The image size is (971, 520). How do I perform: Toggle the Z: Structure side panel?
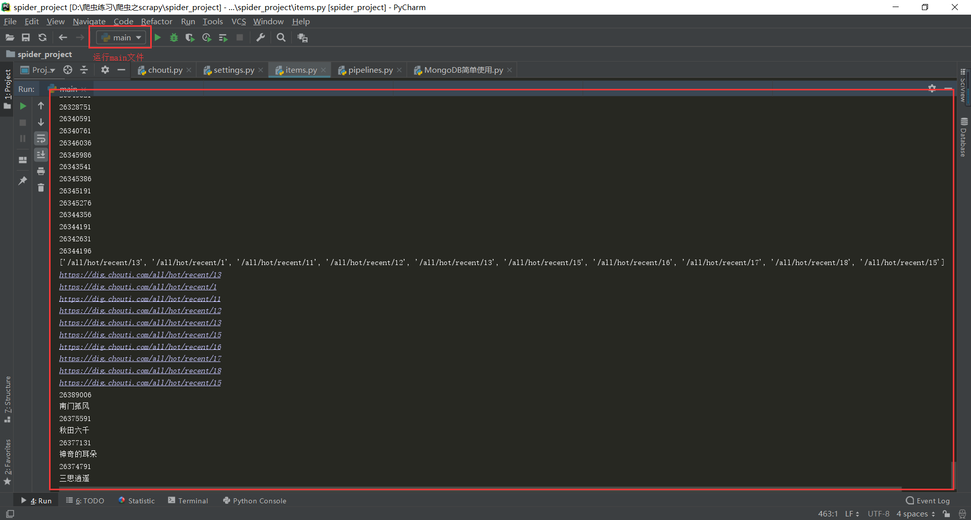pos(7,399)
